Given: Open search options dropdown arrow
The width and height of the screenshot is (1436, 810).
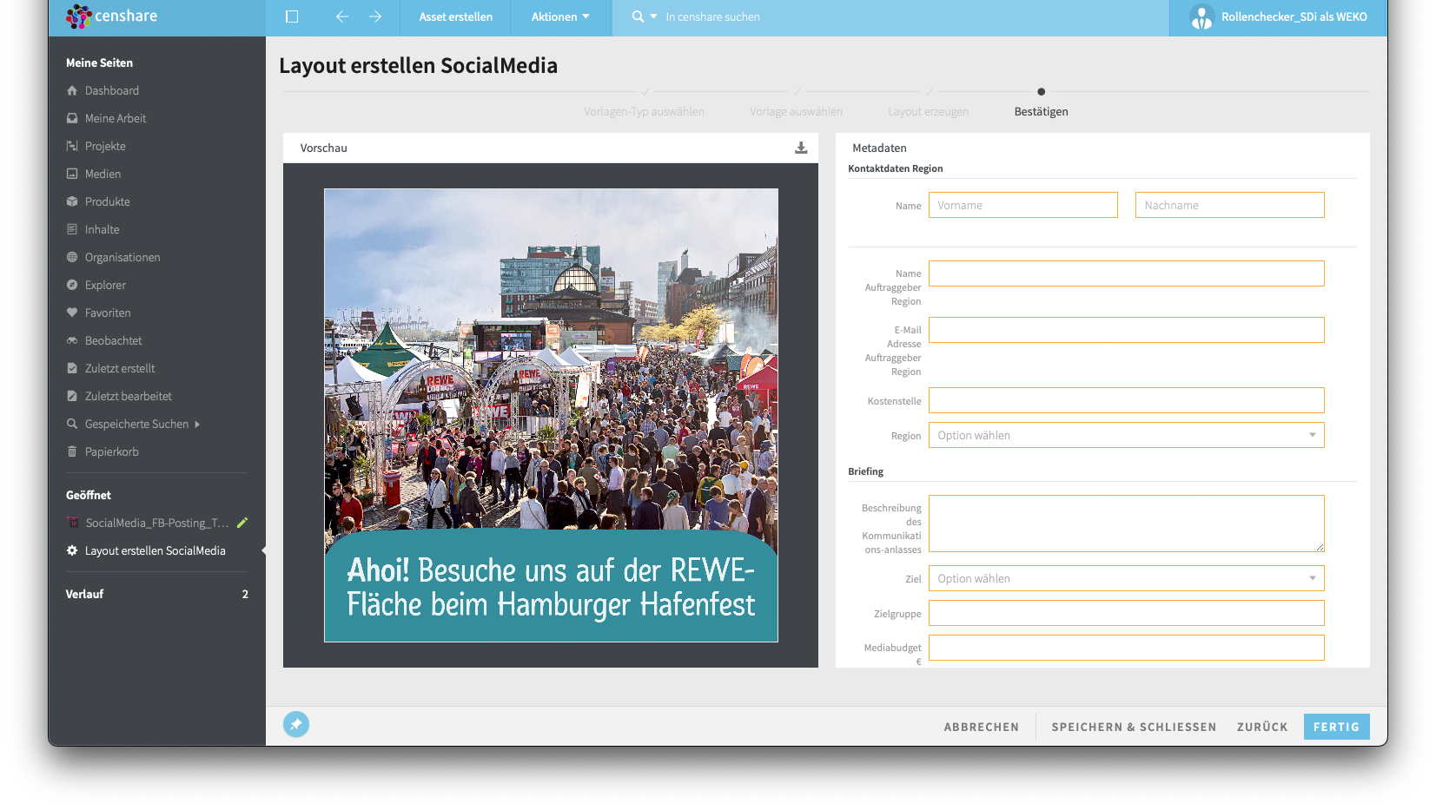Looking at the screenshot, I should (x=653, y=16).
